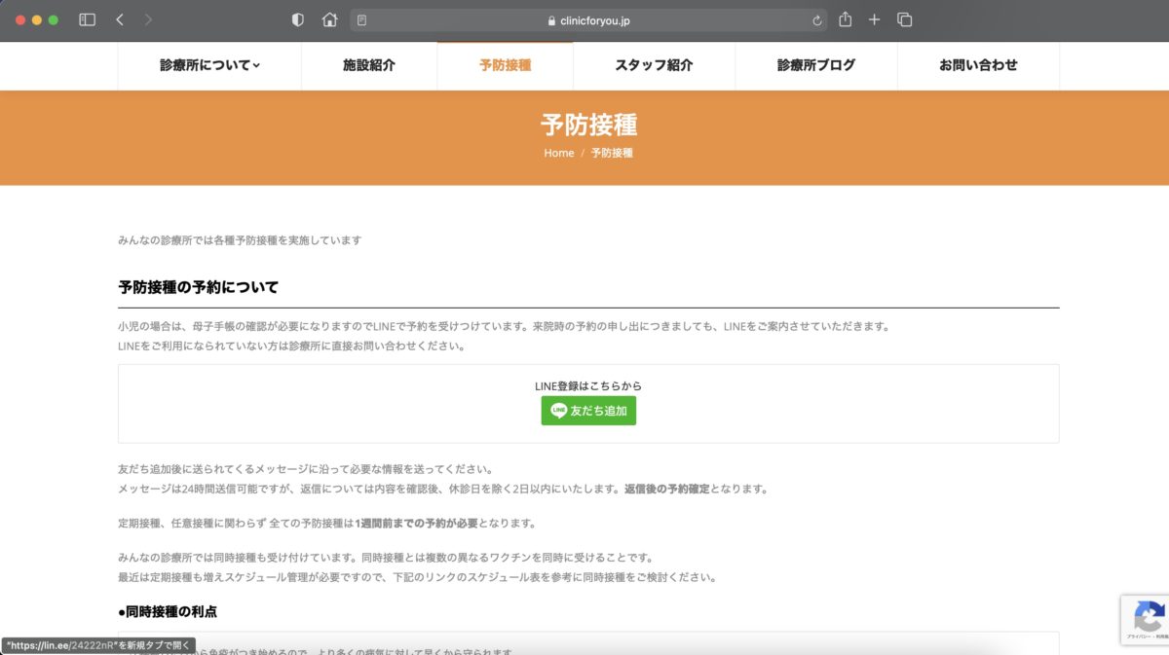1169x655 pixels.
Task: Expand the 診療所について dropdown menu
Action: 209,65
